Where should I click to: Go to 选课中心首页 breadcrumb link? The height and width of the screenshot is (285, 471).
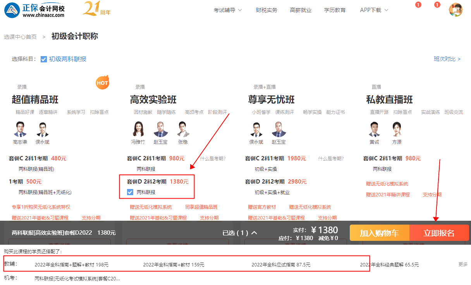pyautogui.click(x=21, y=37)
